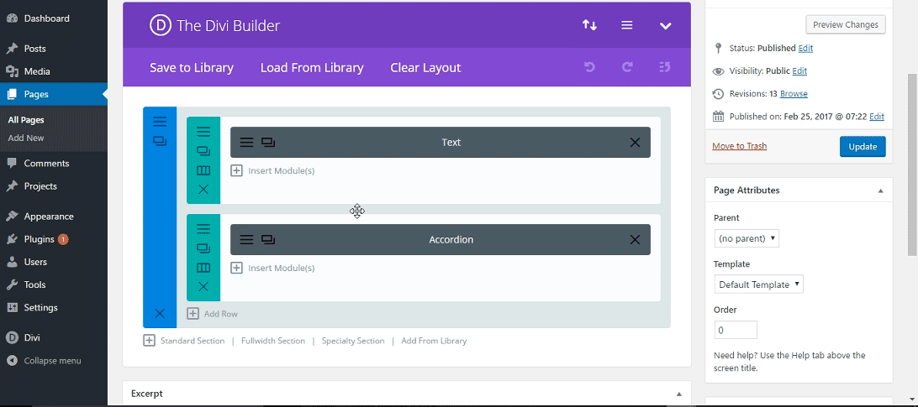The height and width of the screenshot is (407, 918).
Task: Delete the row containing Accordion module
Action: [x=203, y=286]
